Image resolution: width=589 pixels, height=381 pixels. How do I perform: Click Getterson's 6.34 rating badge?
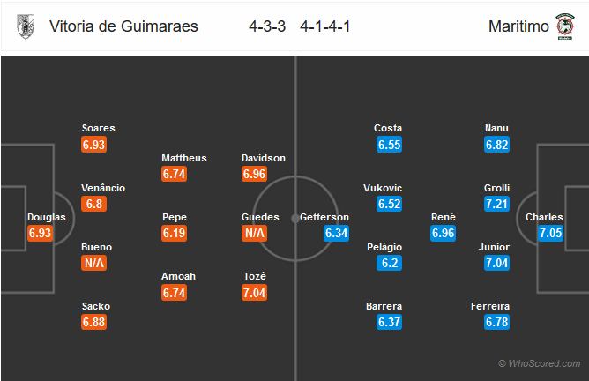coord(337,233)
